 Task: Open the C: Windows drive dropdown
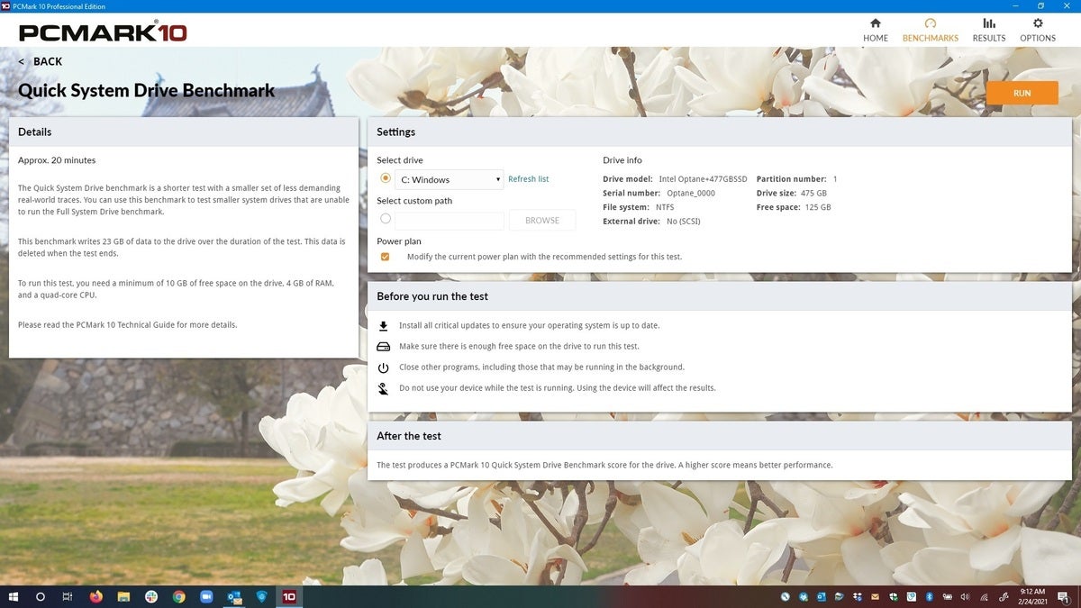449,179
